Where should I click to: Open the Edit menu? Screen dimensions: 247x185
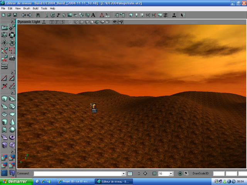[x=10, y=8]
